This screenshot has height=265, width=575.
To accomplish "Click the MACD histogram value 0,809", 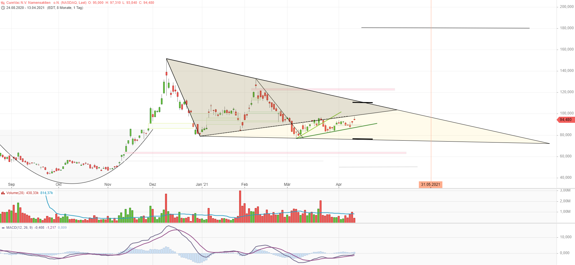I will click(x=62, y=227).
